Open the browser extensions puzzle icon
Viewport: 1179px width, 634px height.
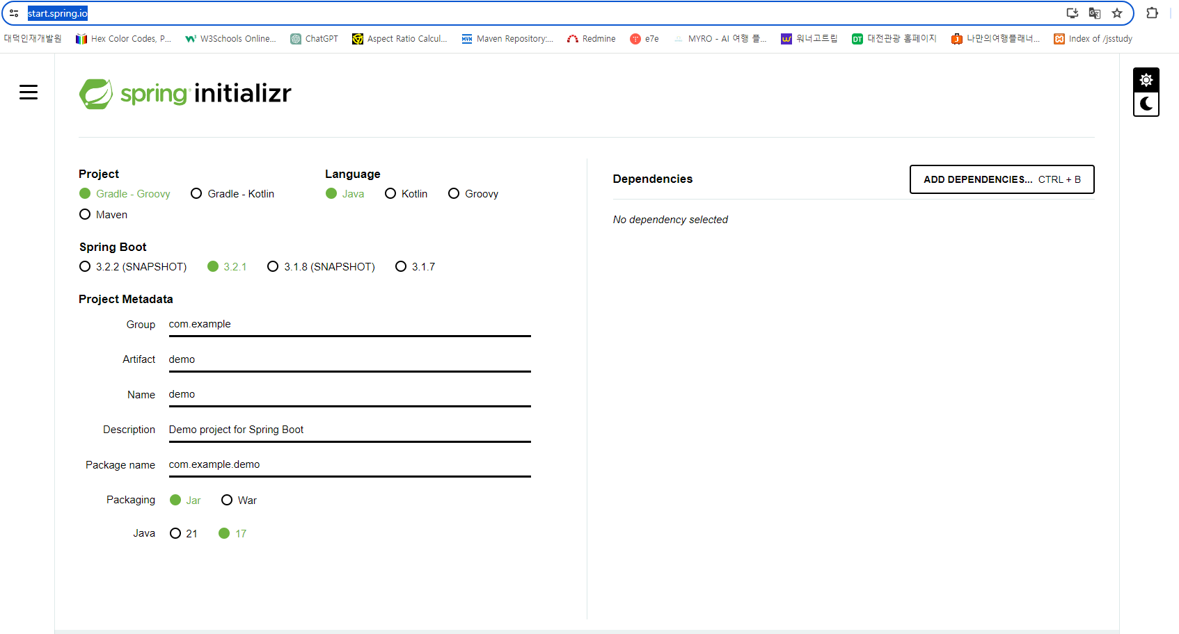(1153, 13)
